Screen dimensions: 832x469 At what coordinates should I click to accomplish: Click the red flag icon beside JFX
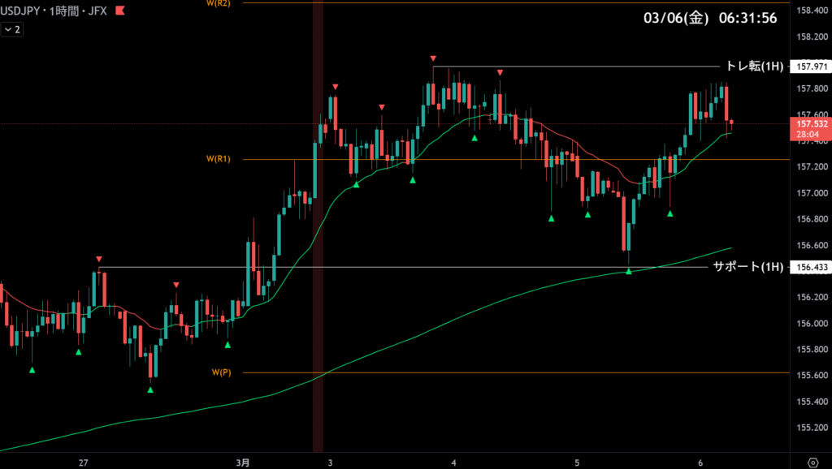pos(120,11)
